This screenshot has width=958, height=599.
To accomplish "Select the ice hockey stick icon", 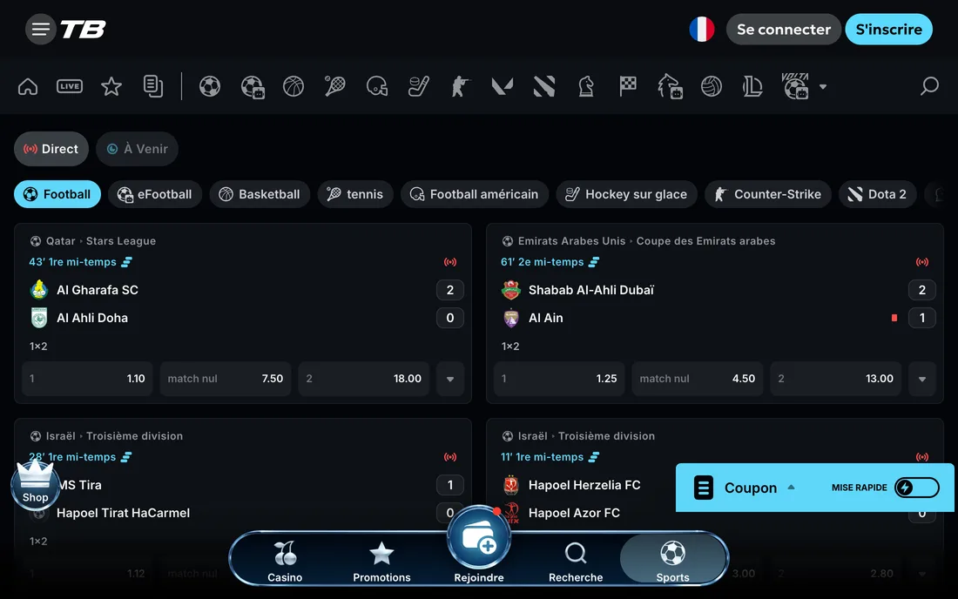I will point(419,87).
